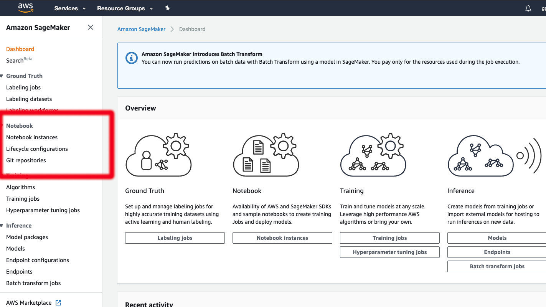Open Git repositories in the sidebar

coord(26,160)
